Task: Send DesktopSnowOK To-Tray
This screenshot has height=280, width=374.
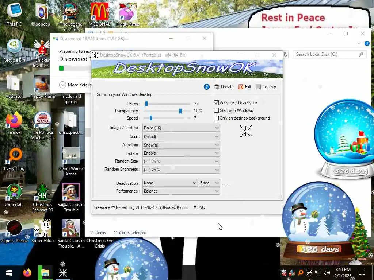Action: (266, 87)
